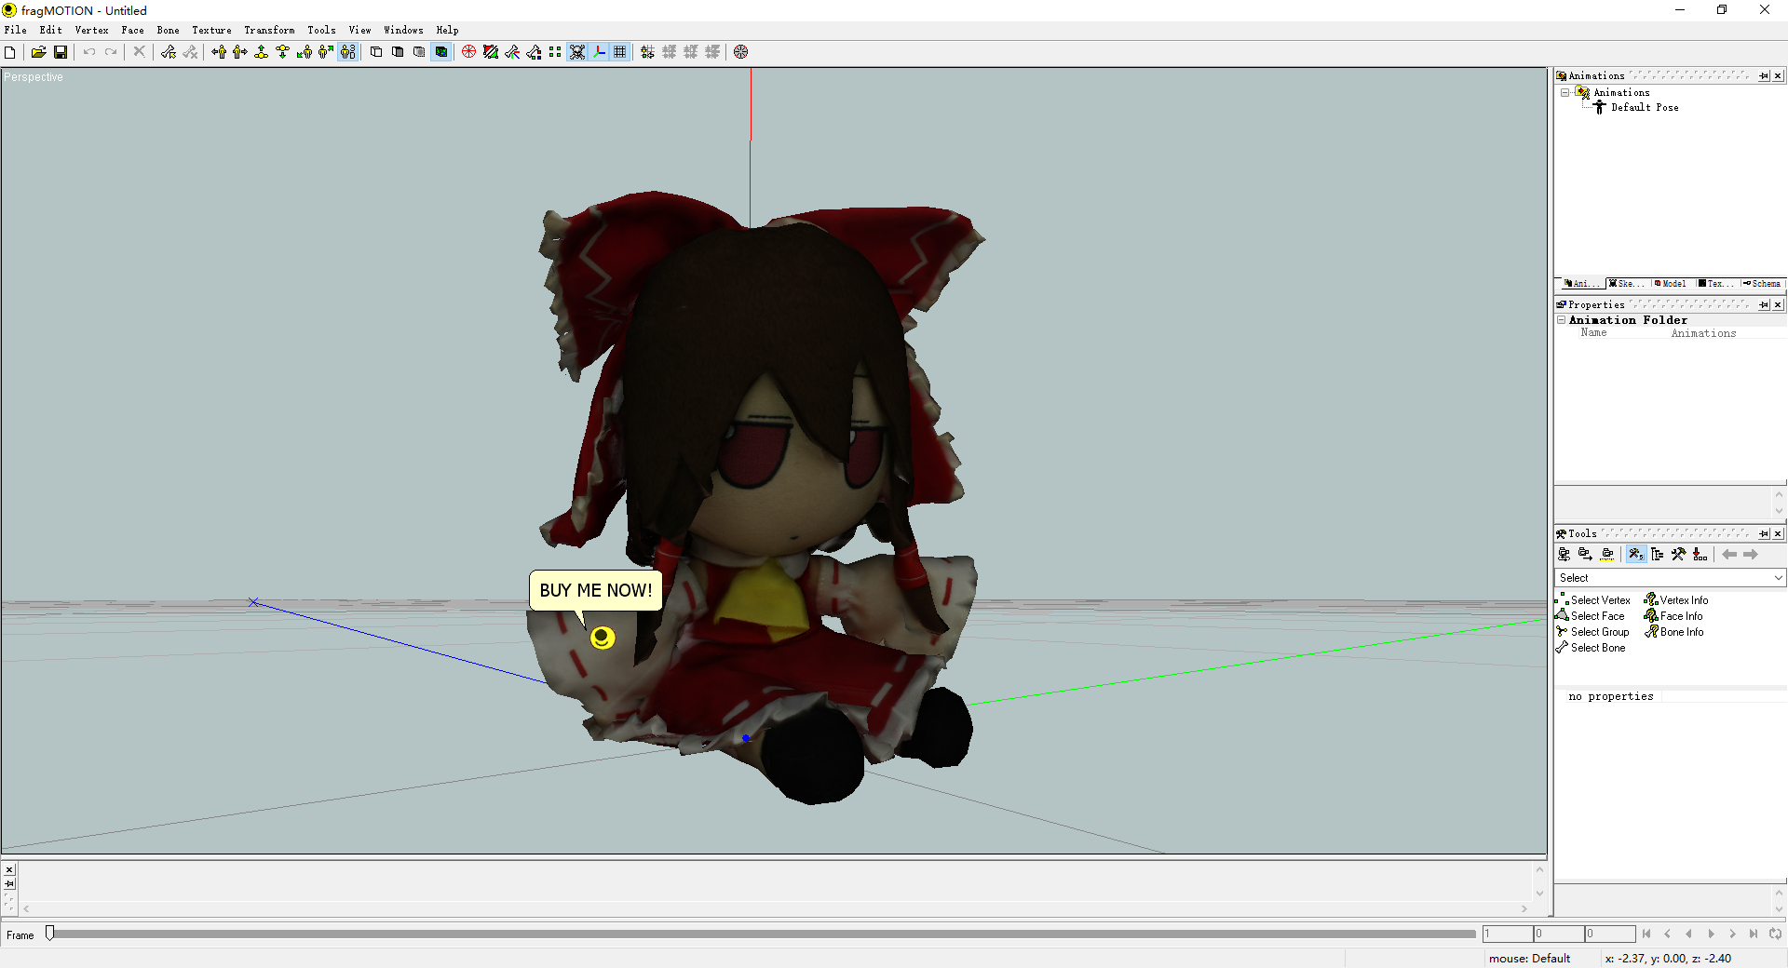1788x968 pixels.
Task: Toggle vertices display green dots icon
Action: (555, 52)
